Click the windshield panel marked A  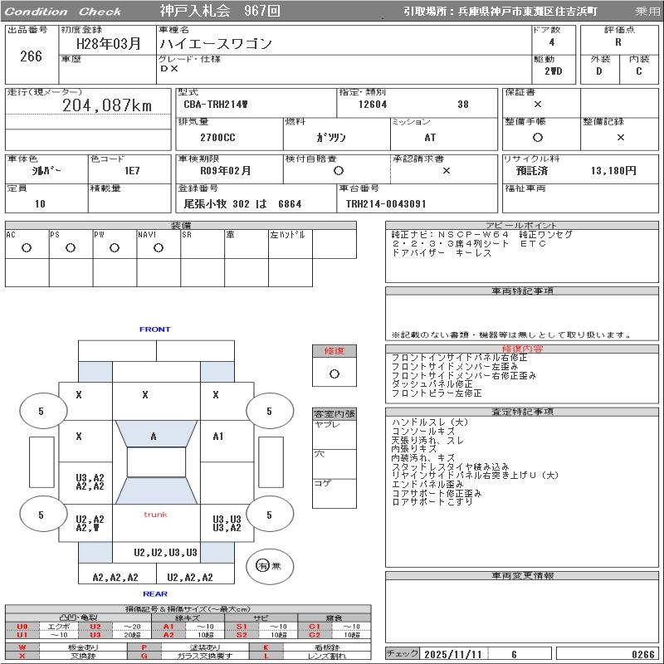154,437
